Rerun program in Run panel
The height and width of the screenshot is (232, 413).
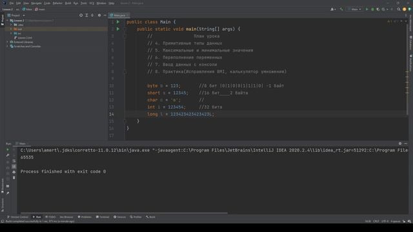[x=8, y=150]
